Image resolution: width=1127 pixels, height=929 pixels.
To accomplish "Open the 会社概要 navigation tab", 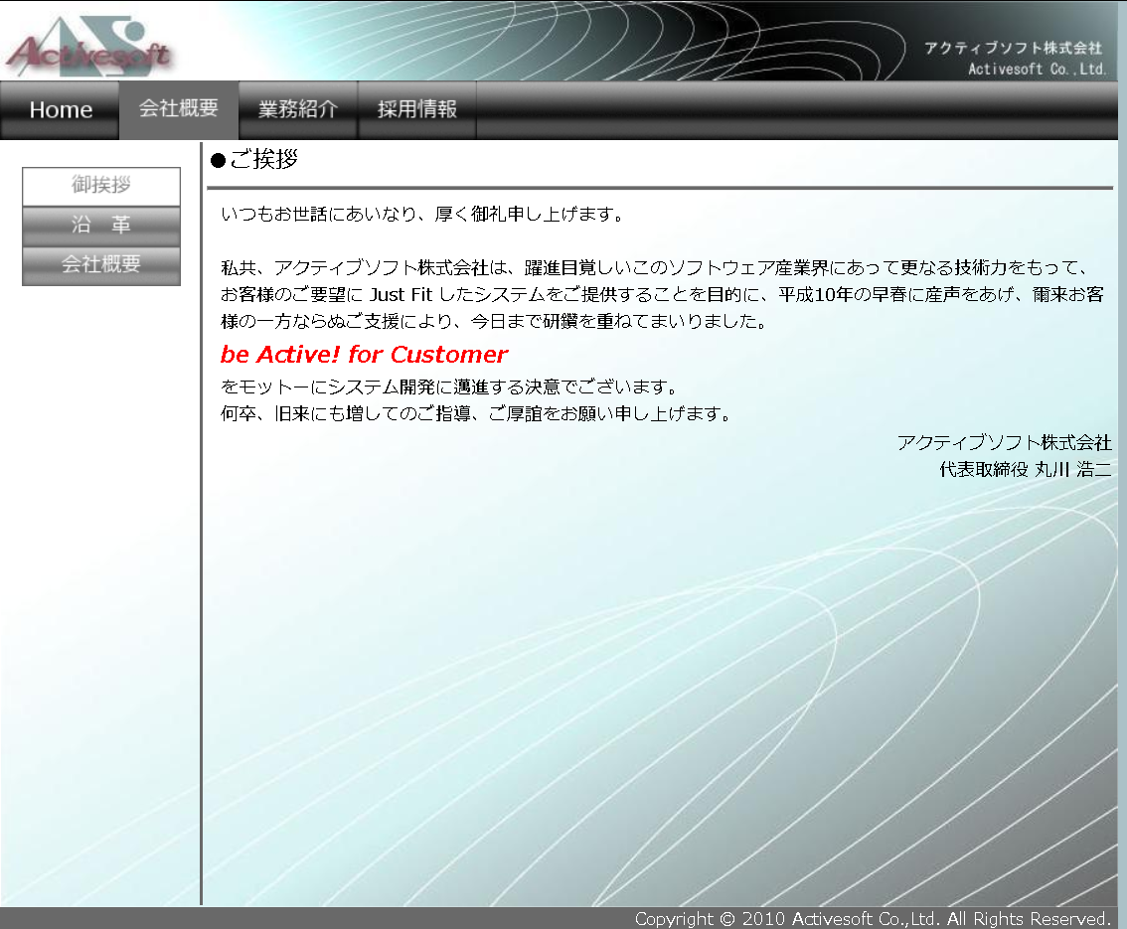I will [x=178, y=109].
